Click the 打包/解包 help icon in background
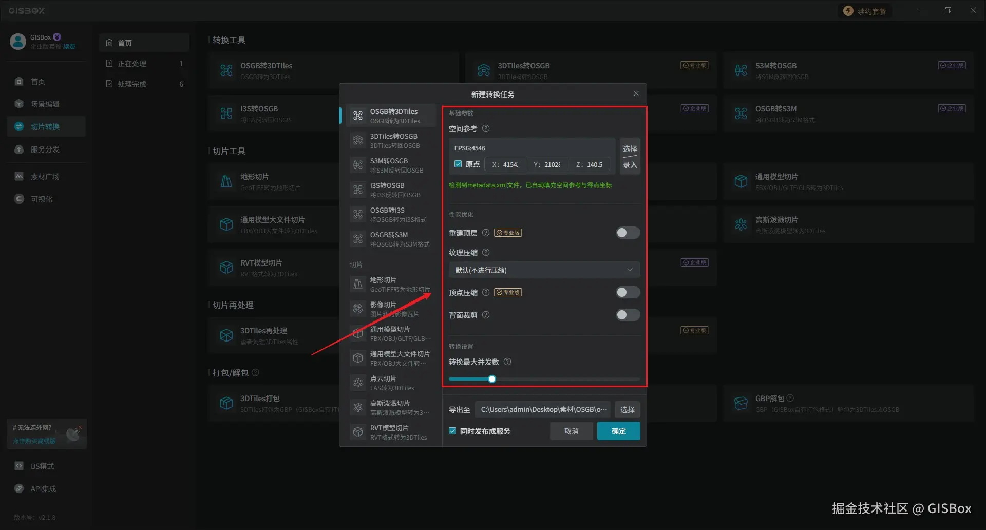Screen dimensions: 986x530 pyautogui.click(x=256, y=372)
